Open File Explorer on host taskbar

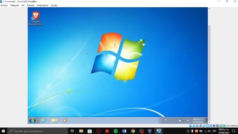click(x=81, y=131)
